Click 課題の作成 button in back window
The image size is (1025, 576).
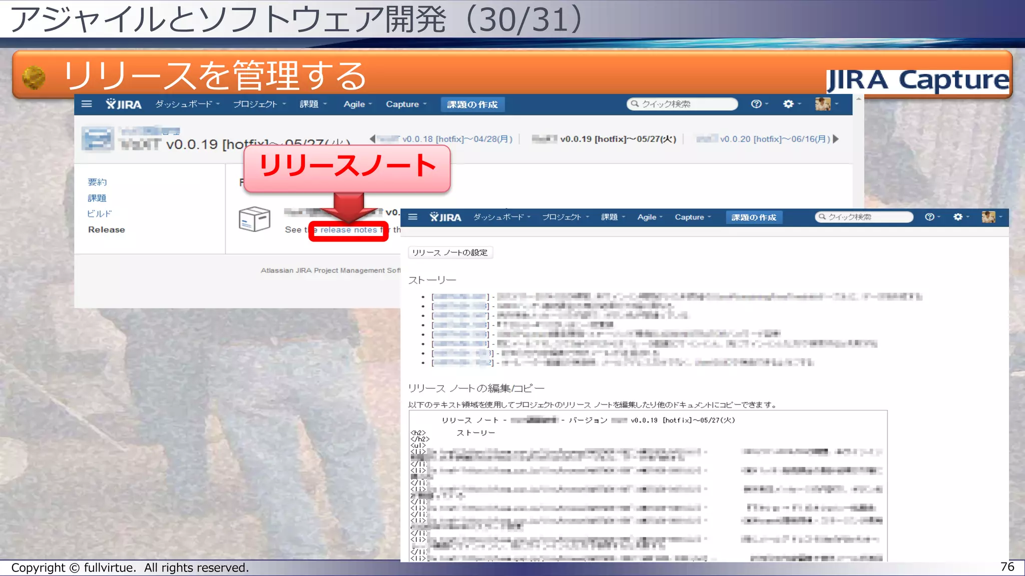[x=472, y=104]
